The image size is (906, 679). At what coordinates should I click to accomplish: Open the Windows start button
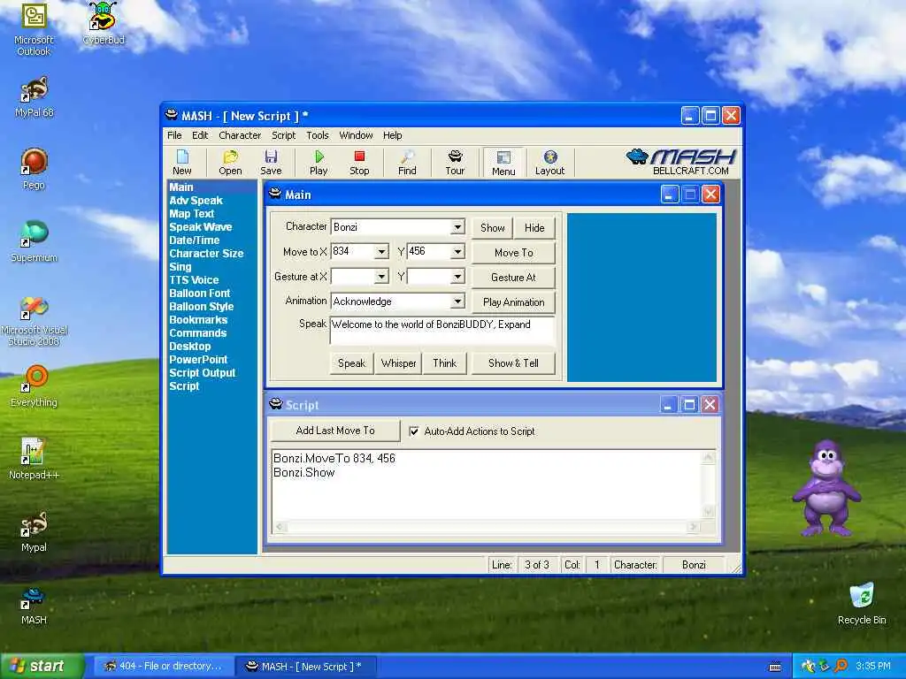pos(42,667)
